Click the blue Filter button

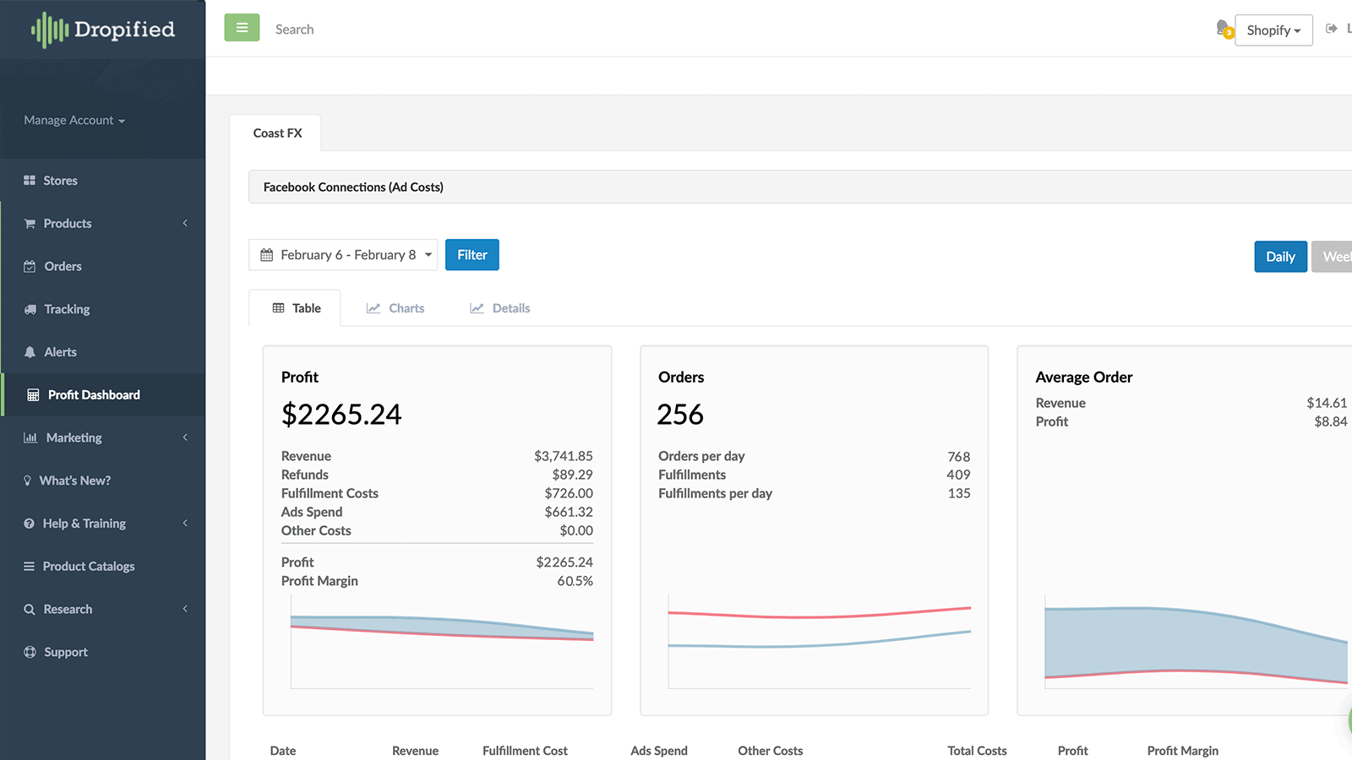tap(472, 255)
